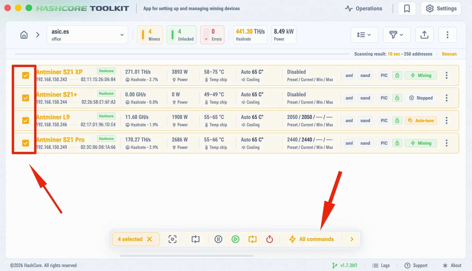Click the lock icon for Antminer S21+

pos(397,98)
